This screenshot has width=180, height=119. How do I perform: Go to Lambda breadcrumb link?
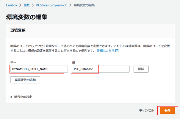tap(11, 5)
